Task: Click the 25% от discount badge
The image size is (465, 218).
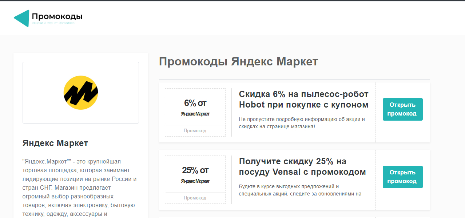Action: 195,170
